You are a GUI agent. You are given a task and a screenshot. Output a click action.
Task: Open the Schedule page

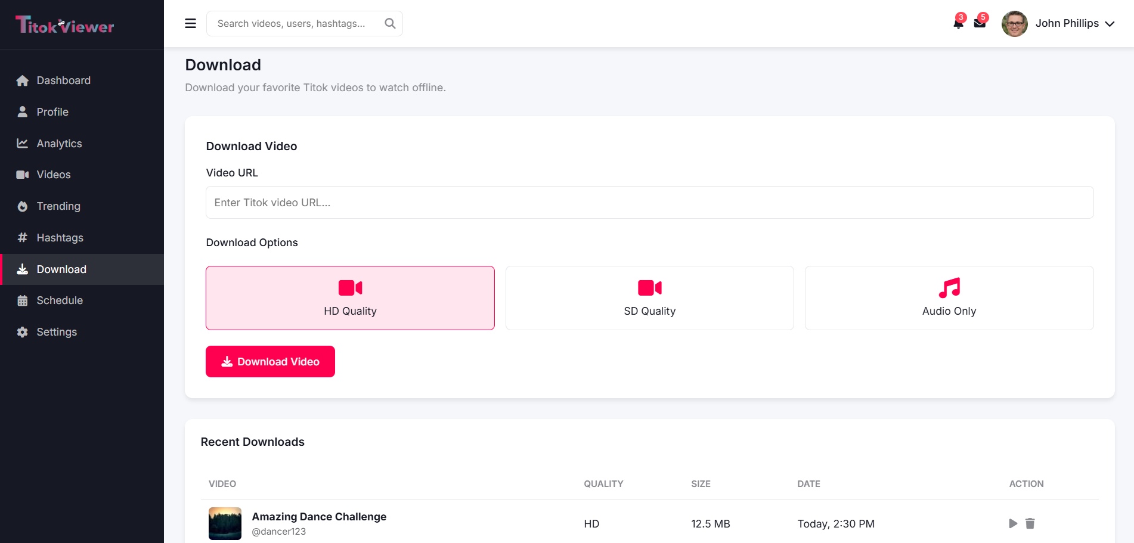pyautogui.click(x=60, y=300)
